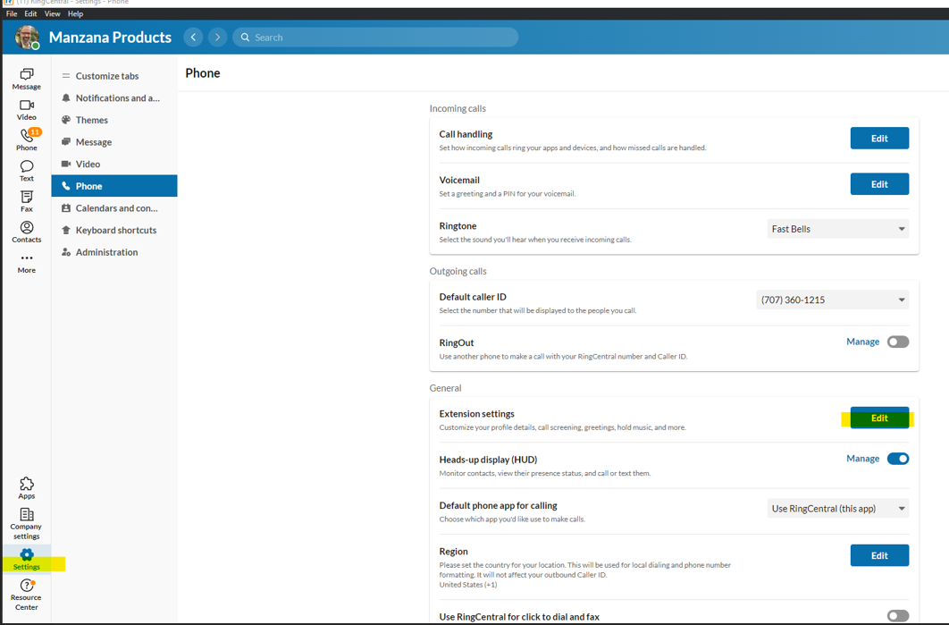
Task: Open the Text section in left rail
Action: click(27, 171)
